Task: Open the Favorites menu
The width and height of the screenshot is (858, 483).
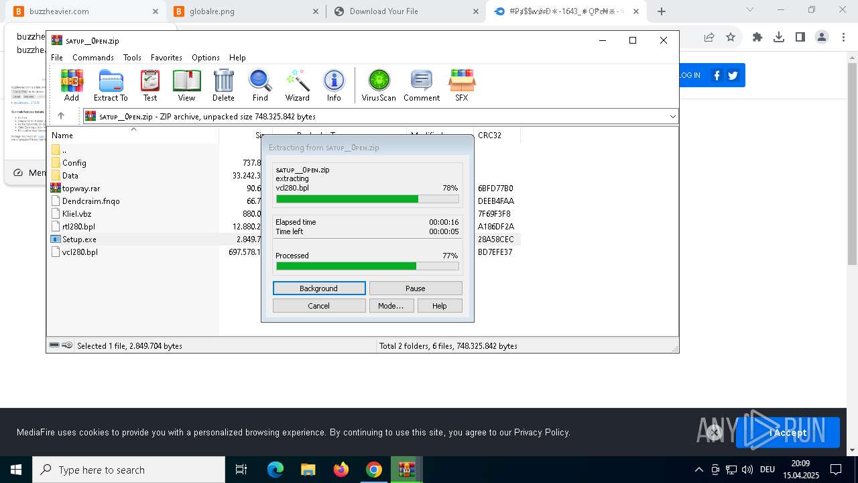Action: [x=166, y=58]
